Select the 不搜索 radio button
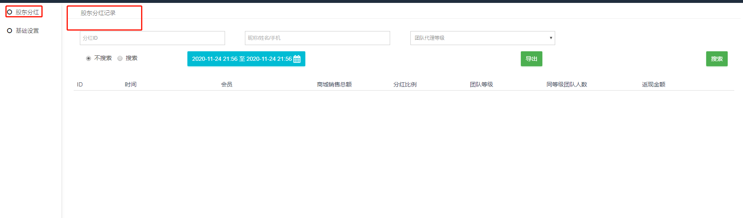Image resolution: width=743 pixels, height=218 pixels. pos(89,58)
